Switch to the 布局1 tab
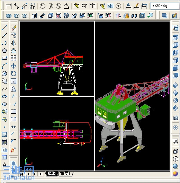This screenshot has width=180, height=183. (65, 174)
